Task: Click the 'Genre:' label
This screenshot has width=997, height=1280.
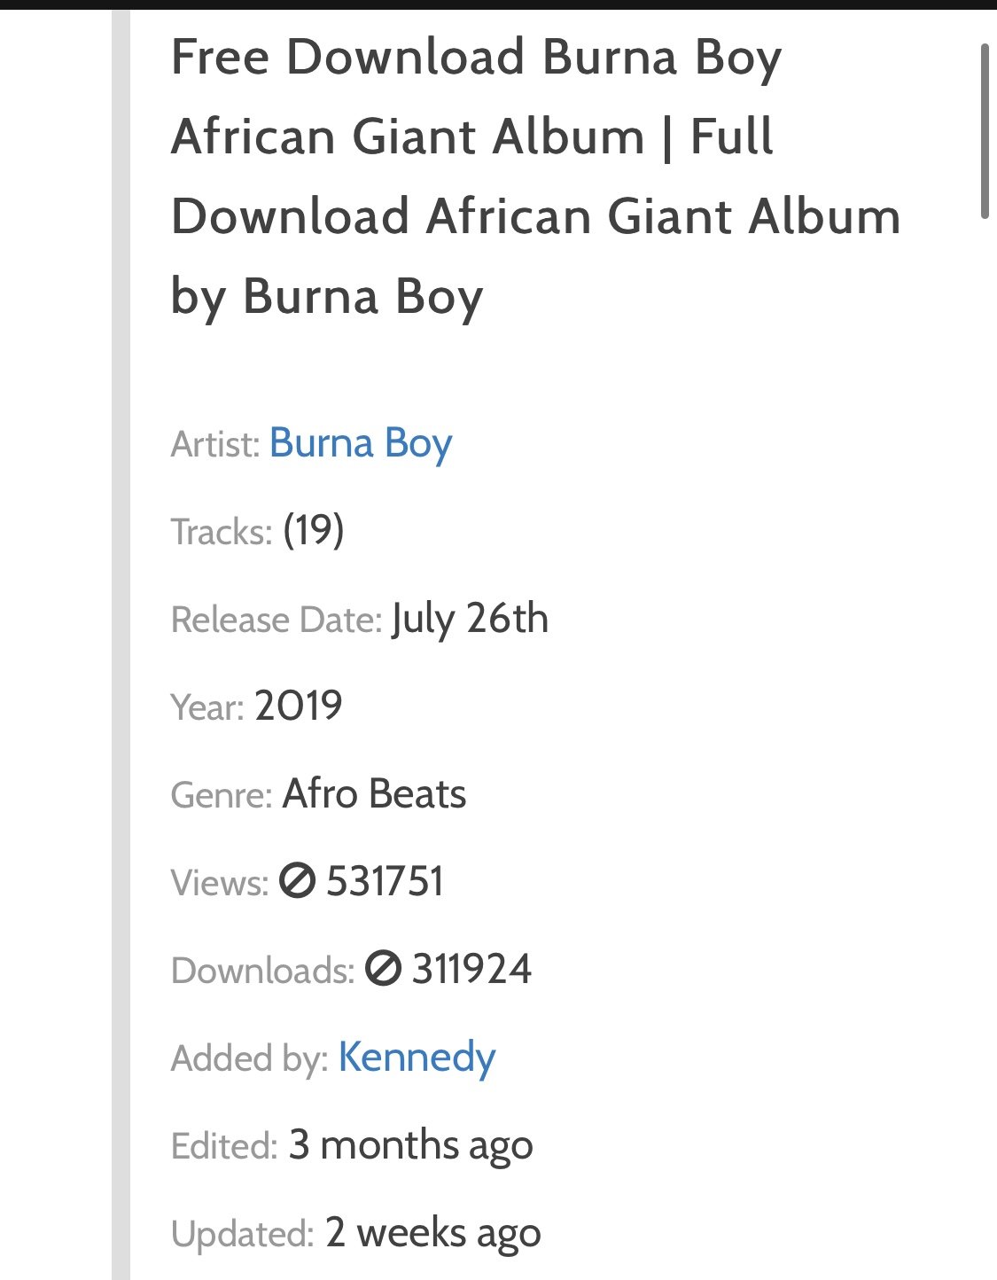Action: (222, 794)
